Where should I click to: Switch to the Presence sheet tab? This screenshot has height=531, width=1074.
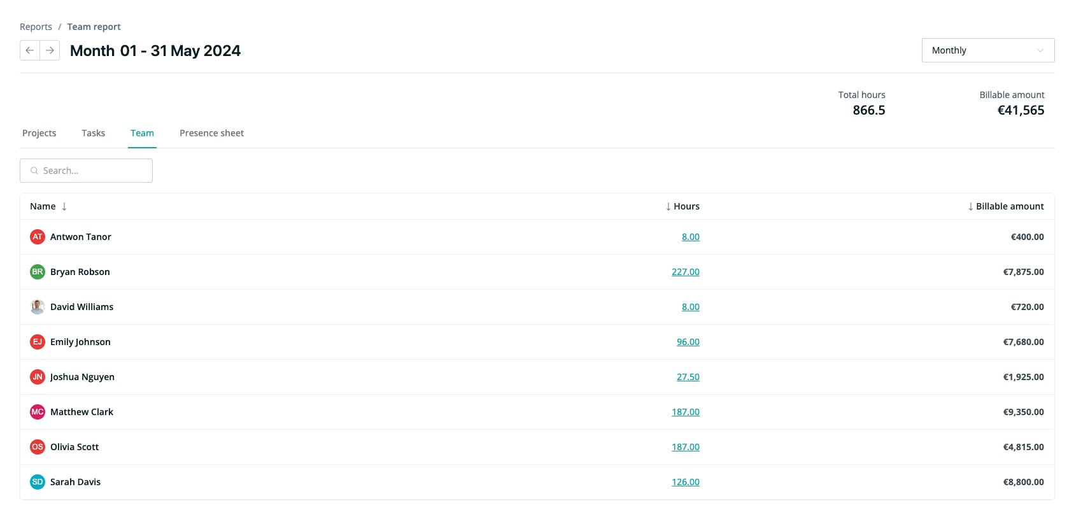tap(212, 133)
